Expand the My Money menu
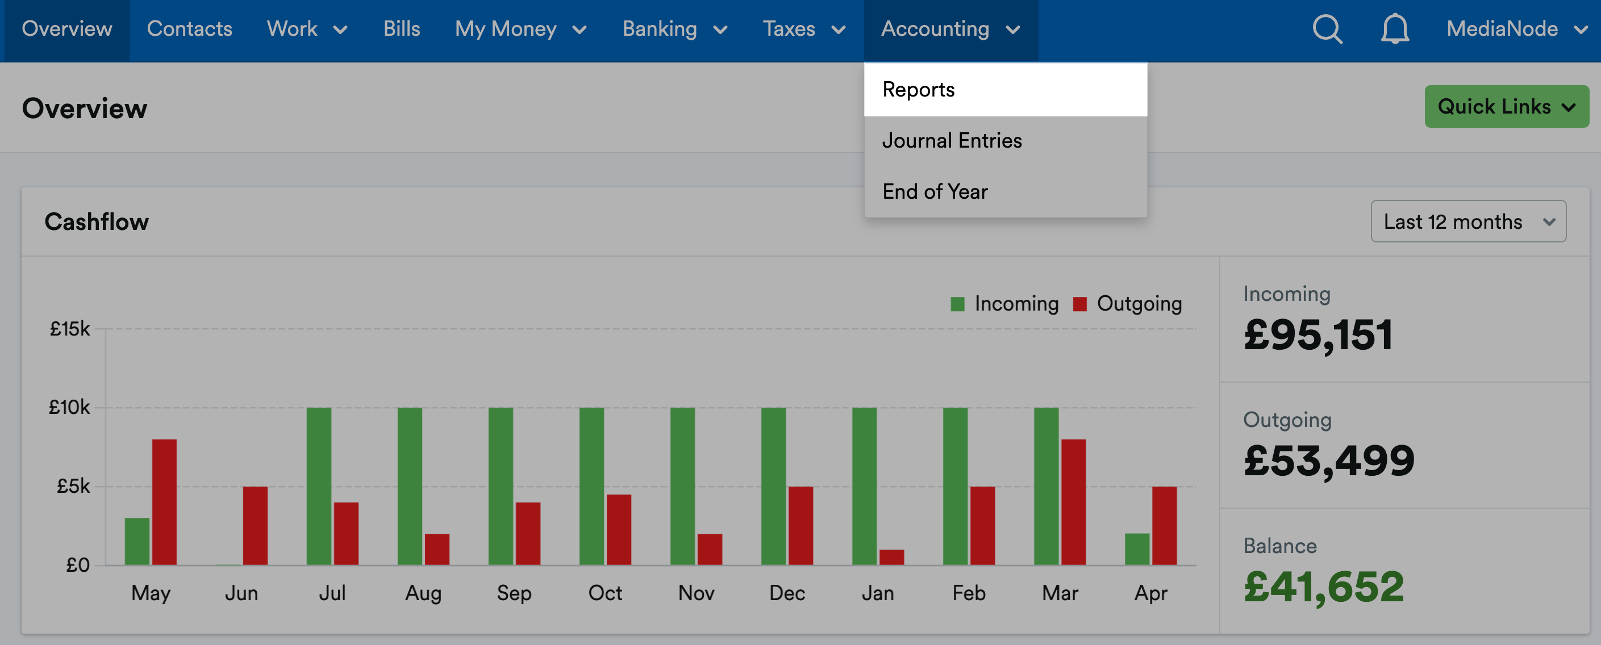The height and width of the screenshot is (645, 1601). 520,29
